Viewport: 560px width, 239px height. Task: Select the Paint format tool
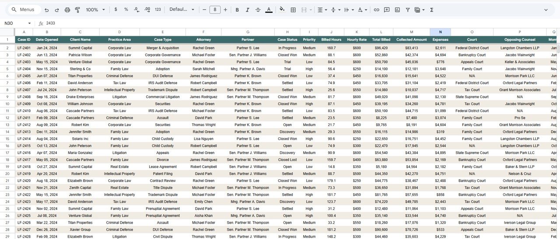point(77,10)
